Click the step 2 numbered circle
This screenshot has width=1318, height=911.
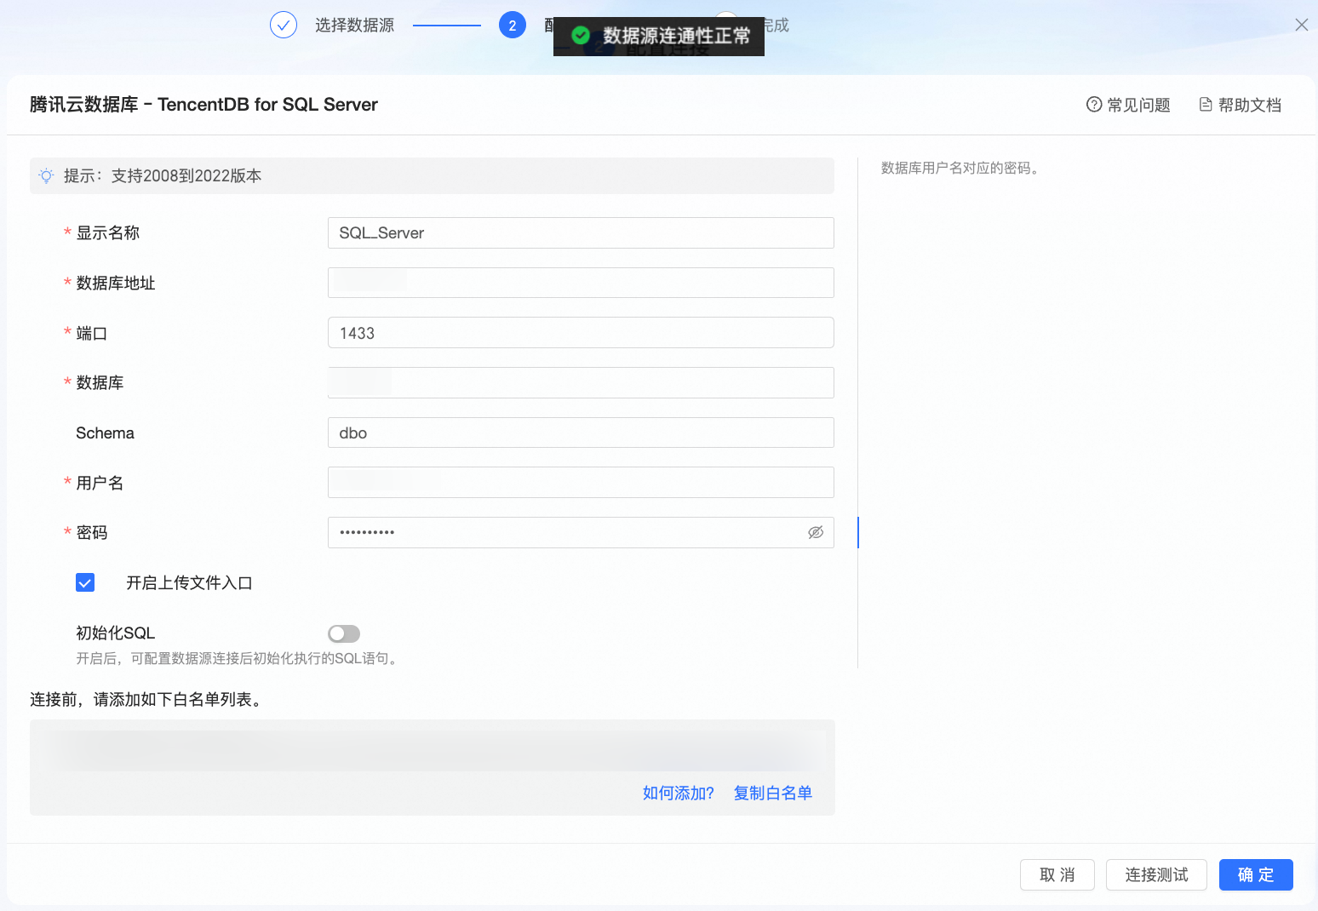pyautogui.click(x=512, y=26)
